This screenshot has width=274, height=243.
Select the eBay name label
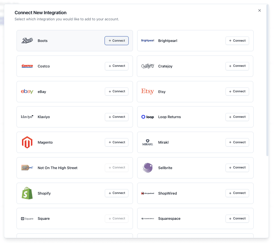tap(42, 92)
